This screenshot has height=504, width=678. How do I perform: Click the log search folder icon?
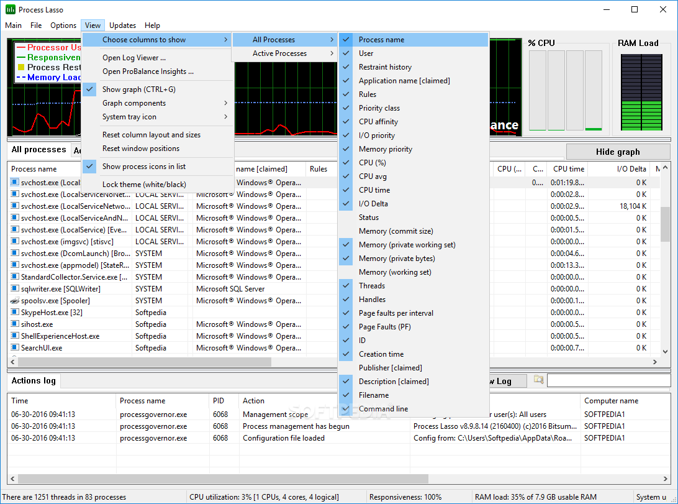click(538, 380)
